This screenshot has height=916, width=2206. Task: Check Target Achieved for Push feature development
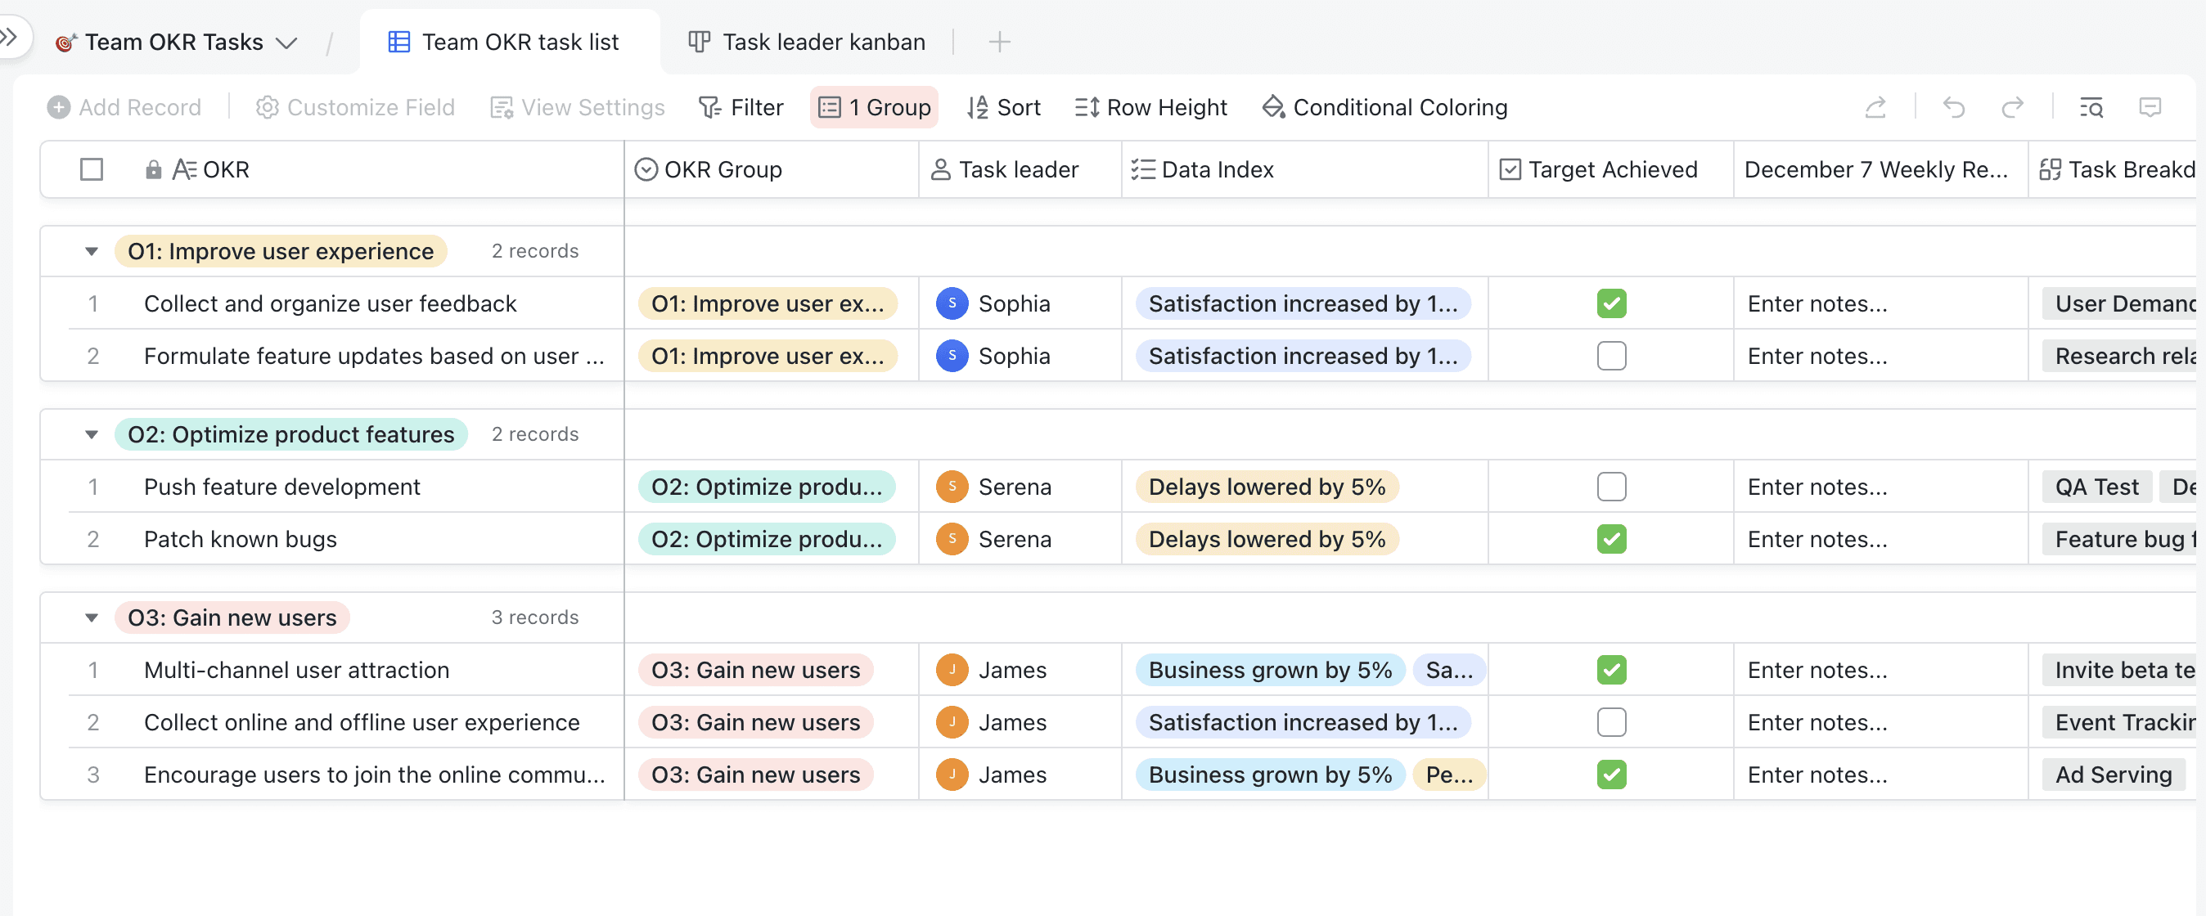click(1611, 487)
